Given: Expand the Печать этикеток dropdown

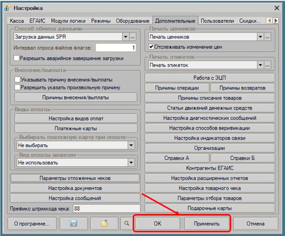Looking at the screenshot, I should [260, 65].
